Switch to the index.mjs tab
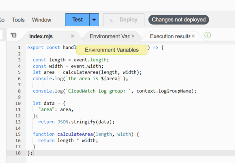The height and width of the screenshot is (163, 235). 41,36
